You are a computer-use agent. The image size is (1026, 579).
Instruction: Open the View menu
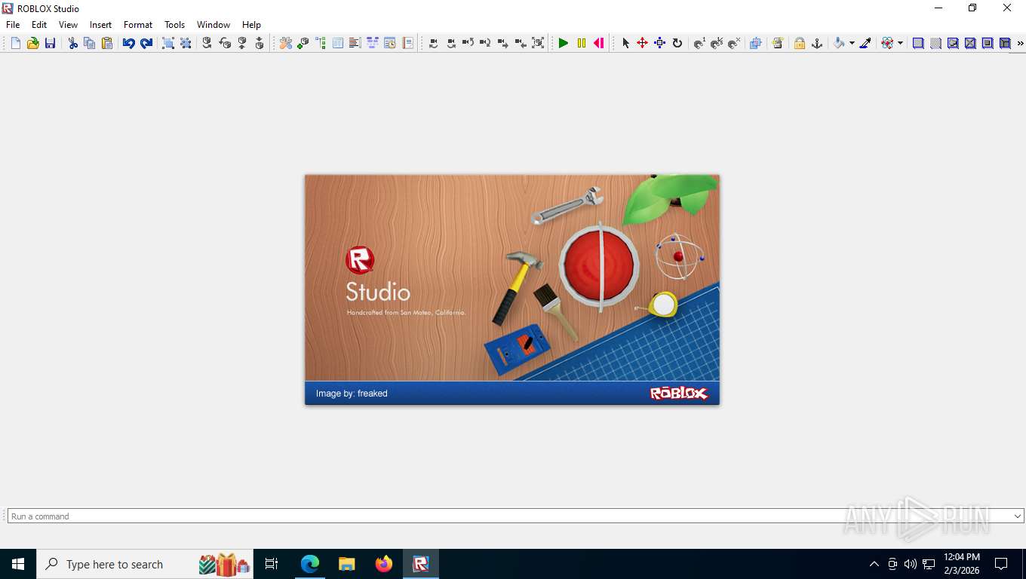(x=68, y=25)
